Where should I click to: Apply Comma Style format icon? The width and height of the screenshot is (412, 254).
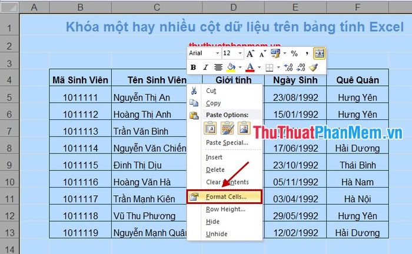pos(307,54)
